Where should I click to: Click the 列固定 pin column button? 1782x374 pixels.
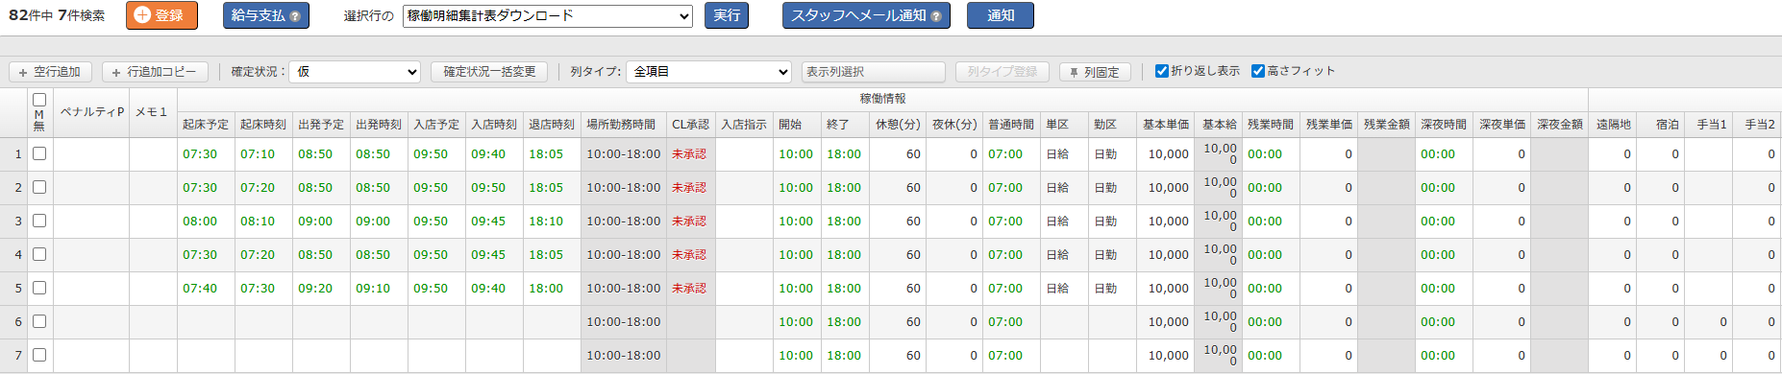(1095, 72)
